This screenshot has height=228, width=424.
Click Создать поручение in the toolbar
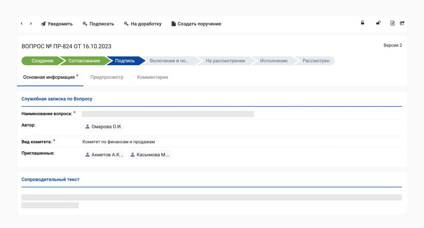196,24
